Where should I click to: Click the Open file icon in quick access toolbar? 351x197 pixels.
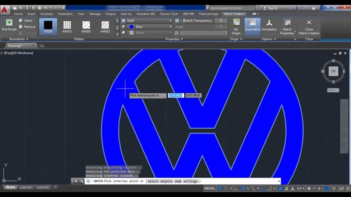(x=21, y=8)
